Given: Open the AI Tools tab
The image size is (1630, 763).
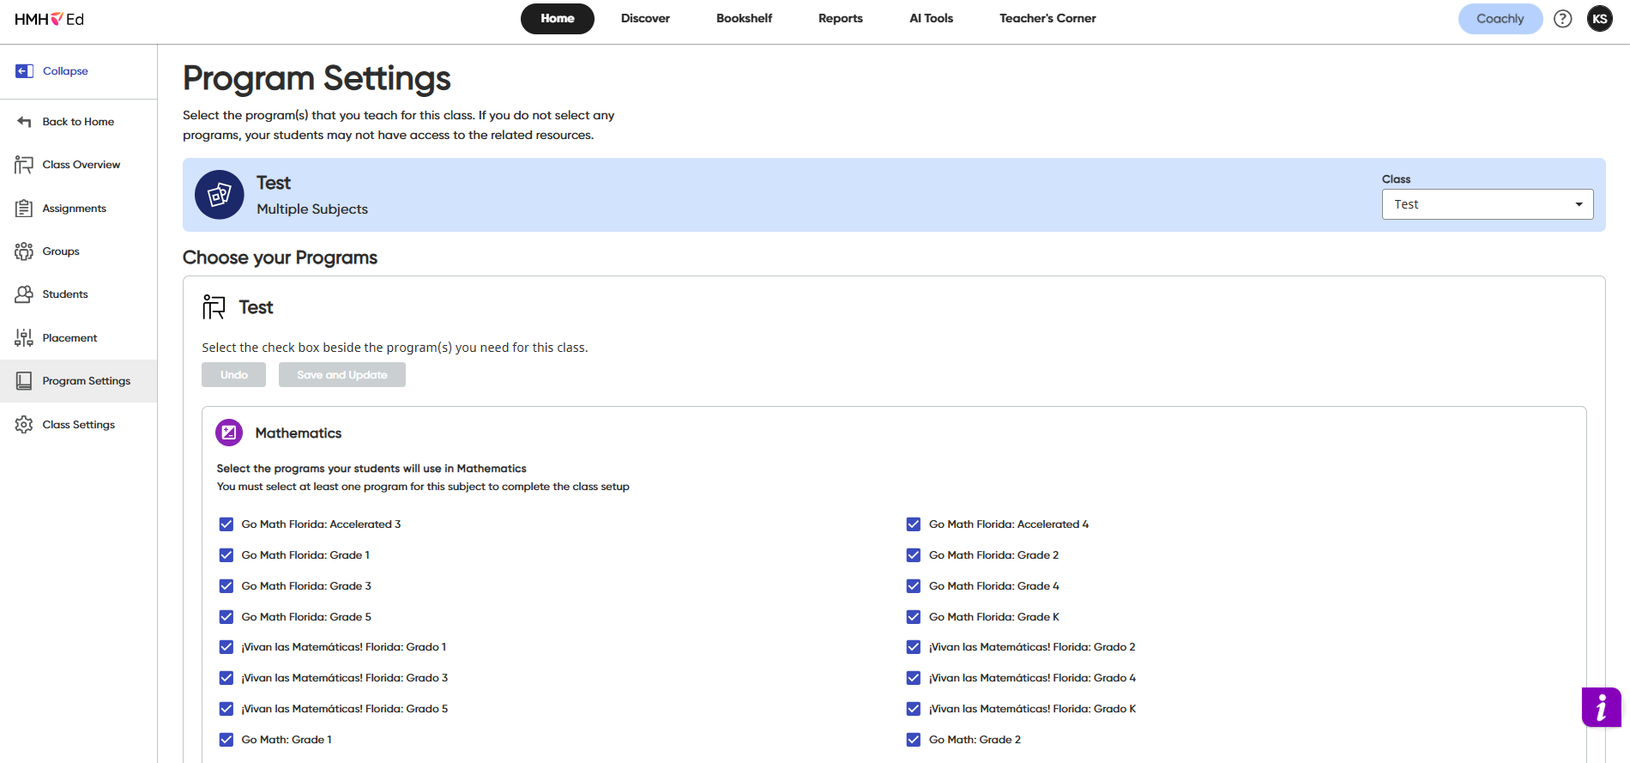Looking at the screenshot, I should [932, 19].
